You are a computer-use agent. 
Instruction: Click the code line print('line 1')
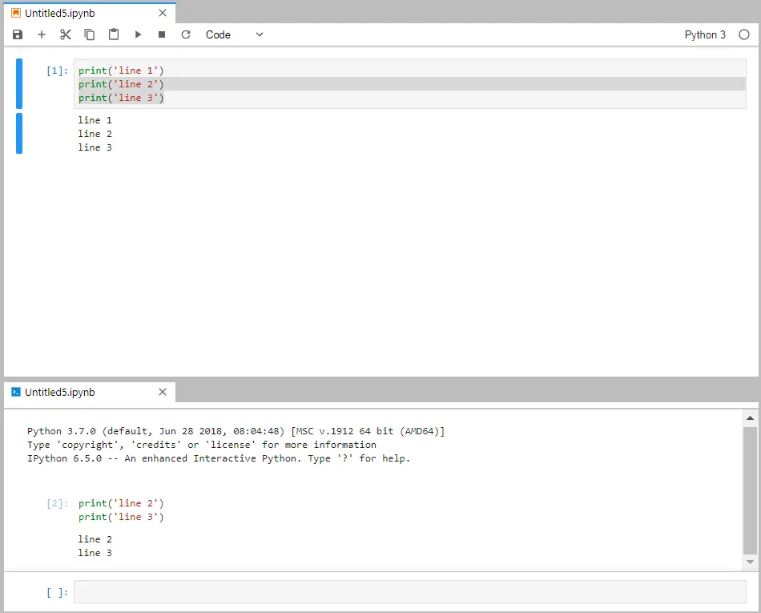point(121,71)
